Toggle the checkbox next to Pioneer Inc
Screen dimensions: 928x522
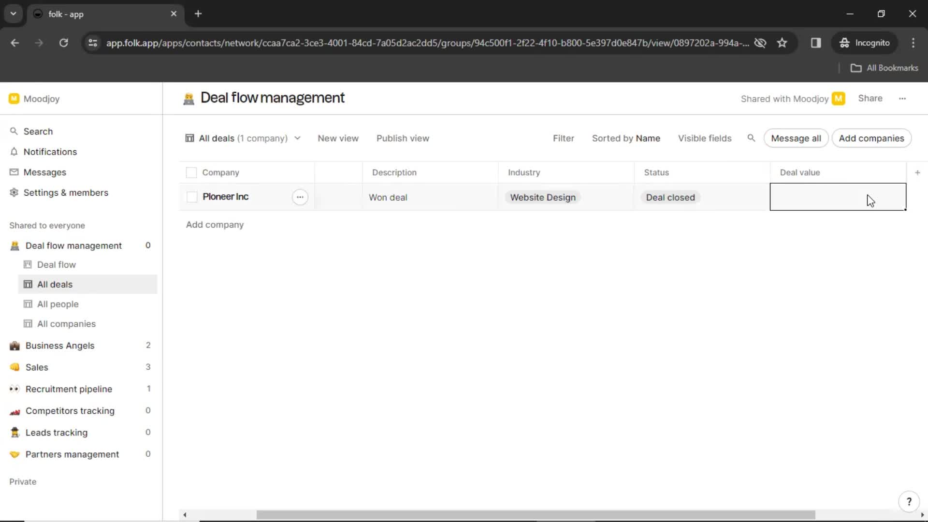(x=191, y=197)
